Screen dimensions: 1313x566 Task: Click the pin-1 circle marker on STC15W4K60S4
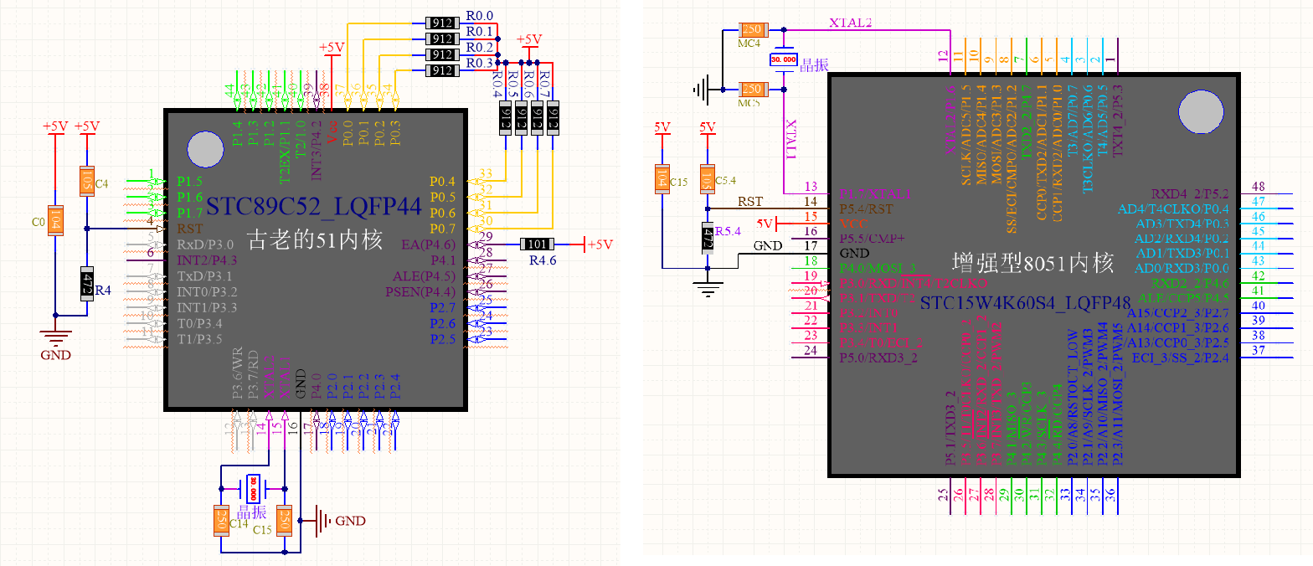[1200, 112]
